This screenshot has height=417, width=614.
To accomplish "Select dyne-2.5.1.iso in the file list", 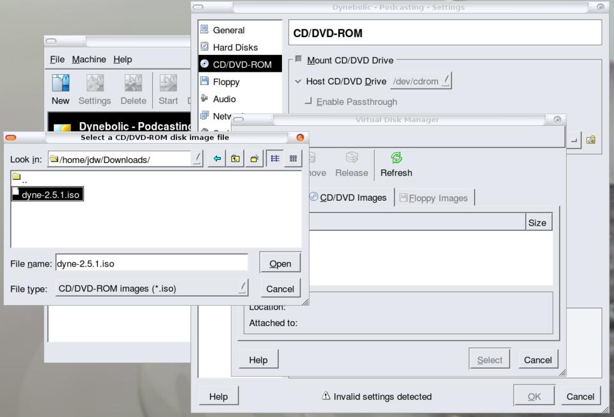I will [x=47, y=194].
